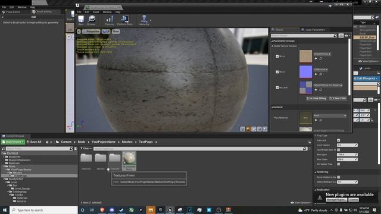Toggle the first texture parameter checkbox
The height and width of the screenshot is (214, 381).
tap(277, 56)
